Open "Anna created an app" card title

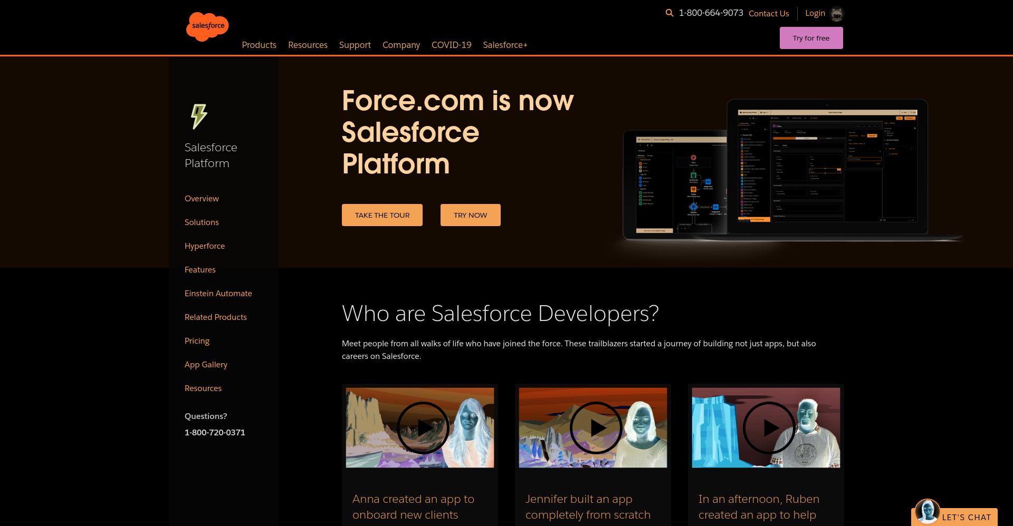pos(413,506)
